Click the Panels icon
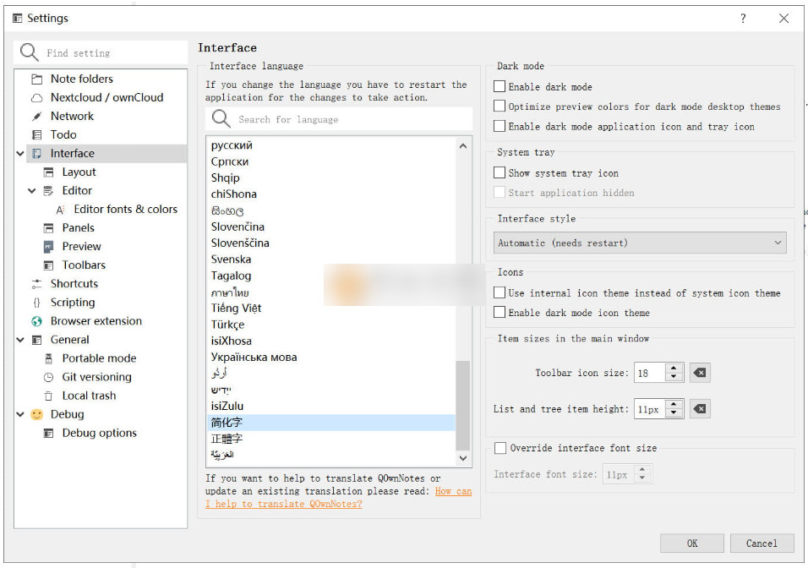This screenshot has height=568, width=808. [x=48, y=228]
